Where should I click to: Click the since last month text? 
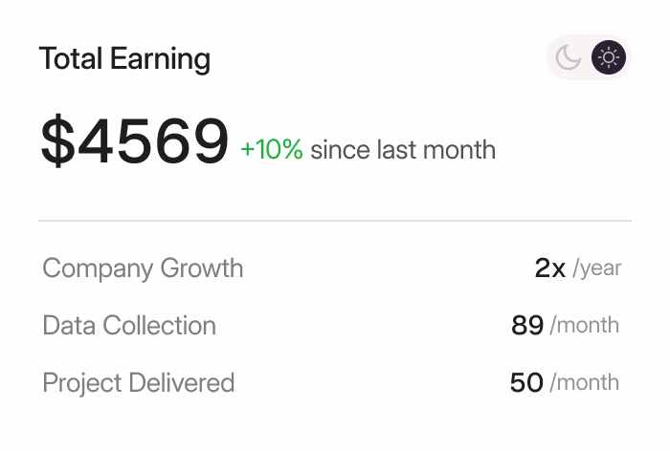(x=403, y=150)
